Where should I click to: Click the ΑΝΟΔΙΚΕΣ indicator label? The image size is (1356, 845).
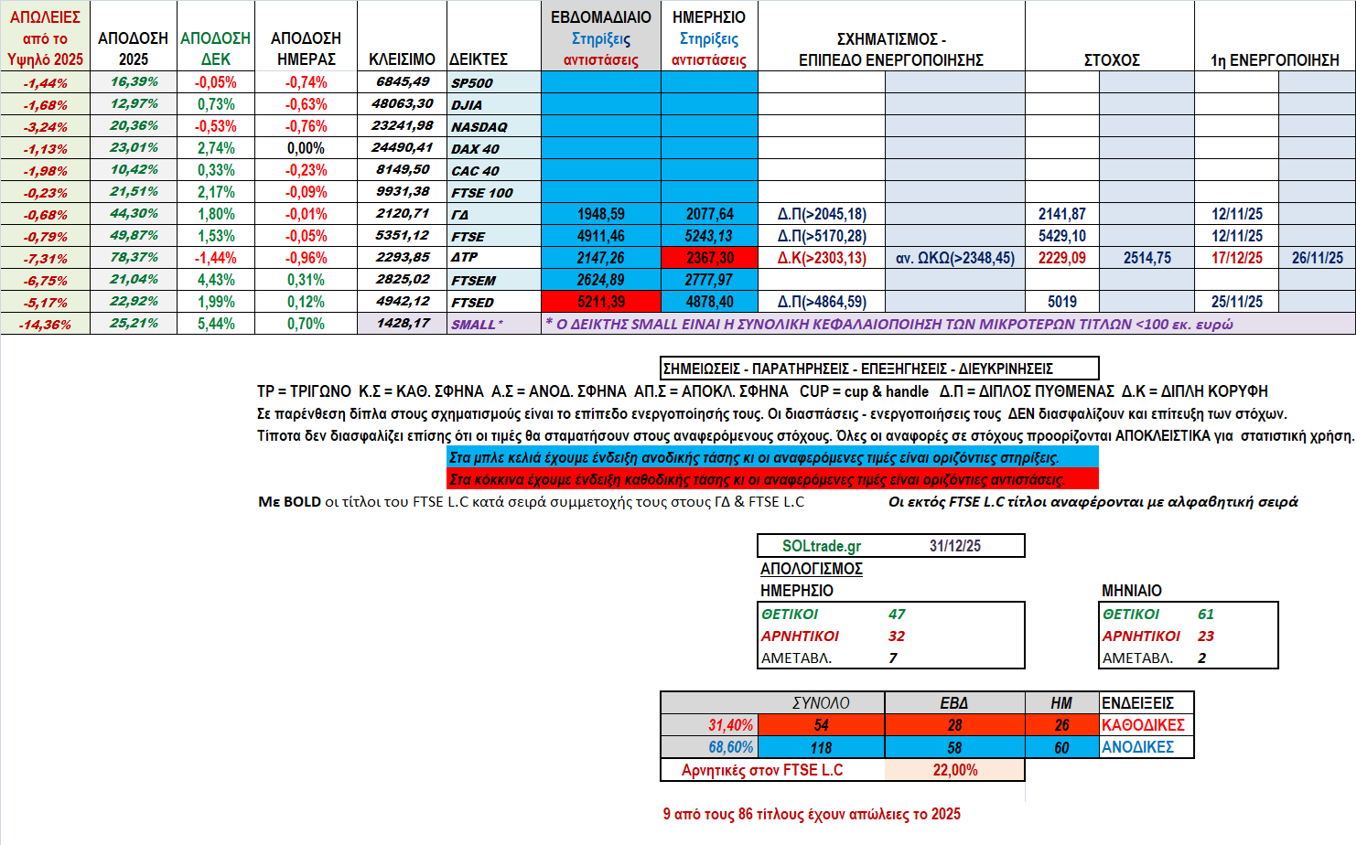point(1137,747)
